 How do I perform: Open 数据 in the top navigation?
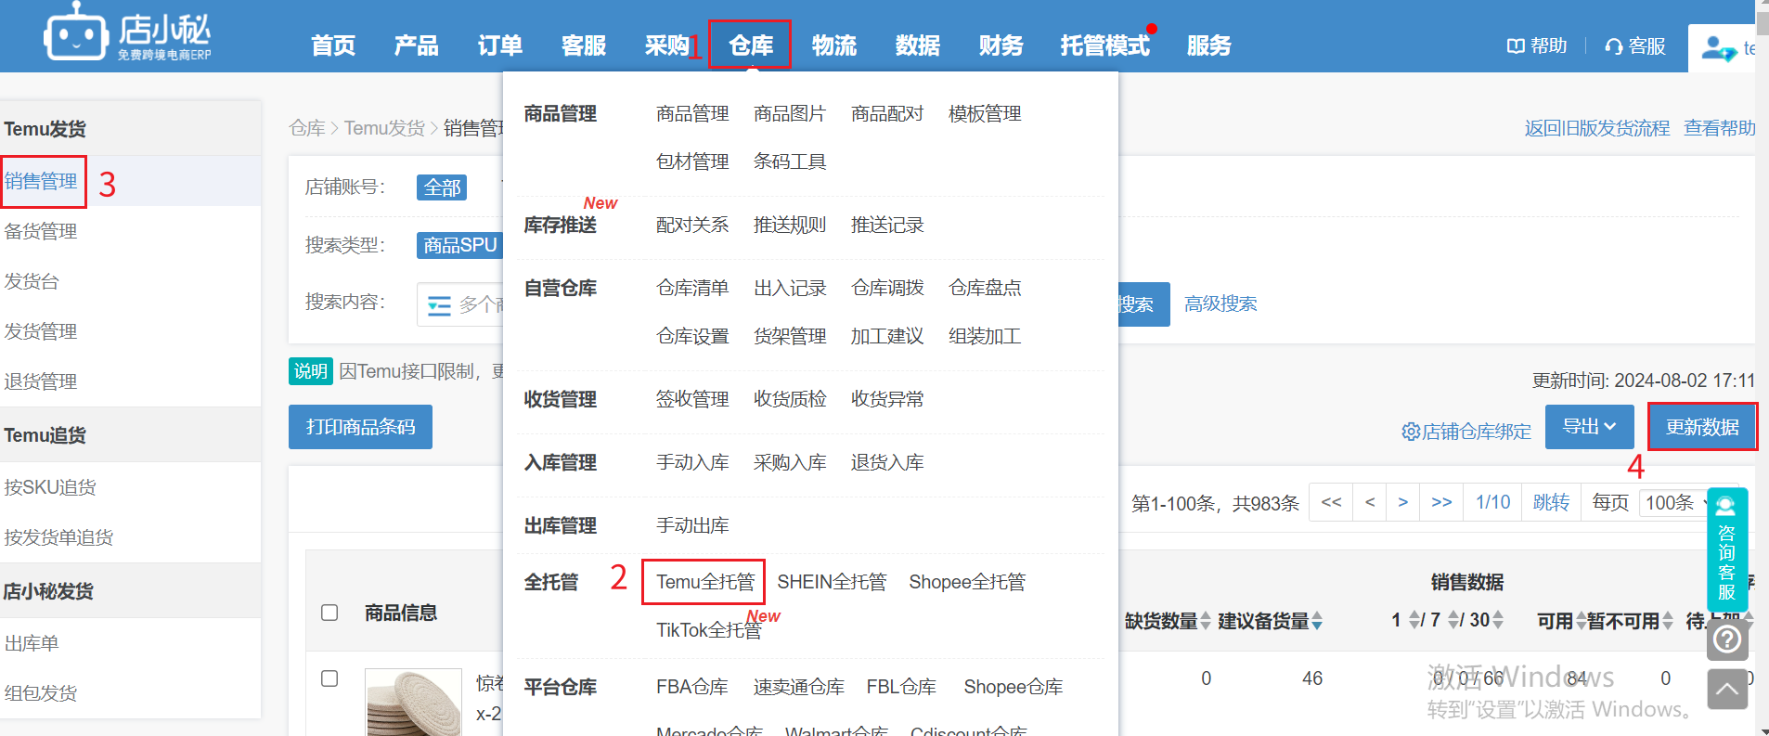917,45
